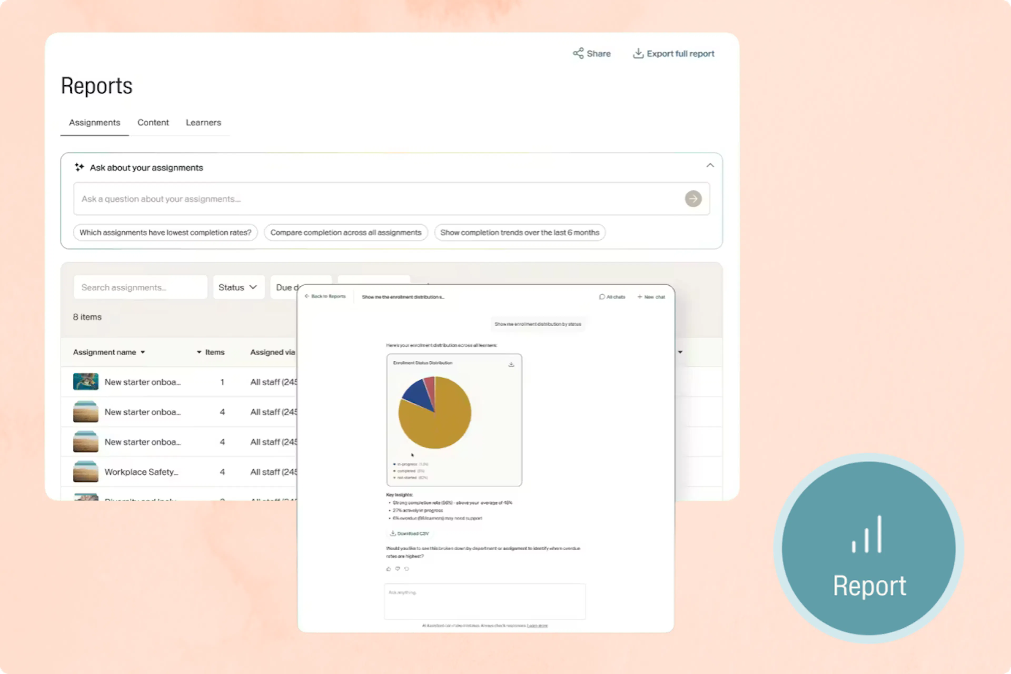This screenshot has width=1011, height=674.
Task: Pick the lowest completion rates suggestion
Action: (166, 232)
